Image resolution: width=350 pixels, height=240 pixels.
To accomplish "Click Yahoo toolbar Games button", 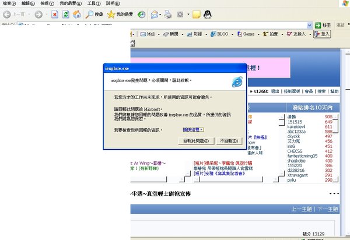I will (x=246, y=34).
